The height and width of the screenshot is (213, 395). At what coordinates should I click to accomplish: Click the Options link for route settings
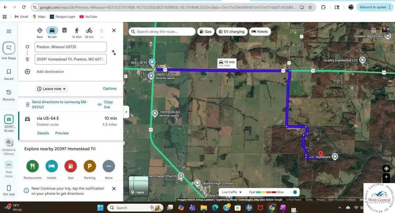click(x=110, y=89)
